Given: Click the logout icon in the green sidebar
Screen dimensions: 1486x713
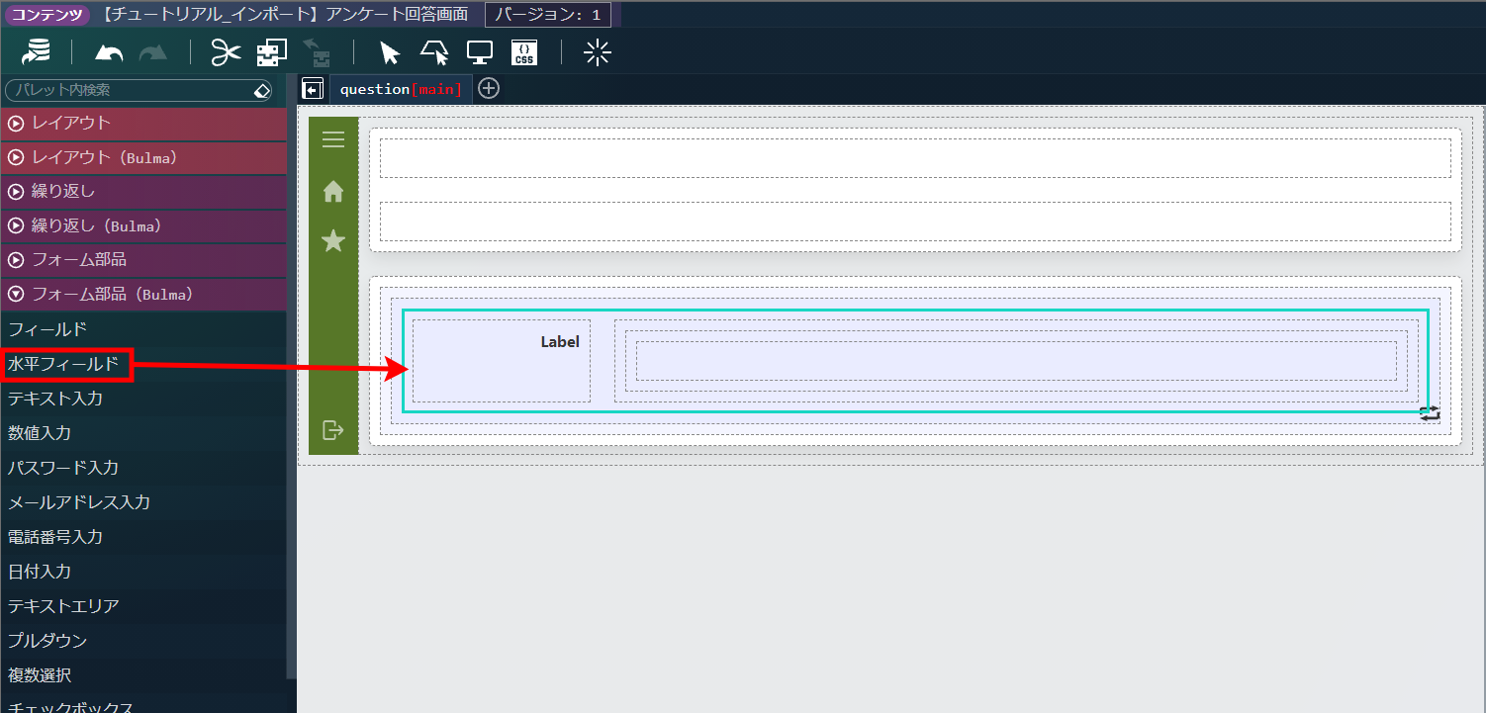Looking at the screenshot, I should click(333, 429).
